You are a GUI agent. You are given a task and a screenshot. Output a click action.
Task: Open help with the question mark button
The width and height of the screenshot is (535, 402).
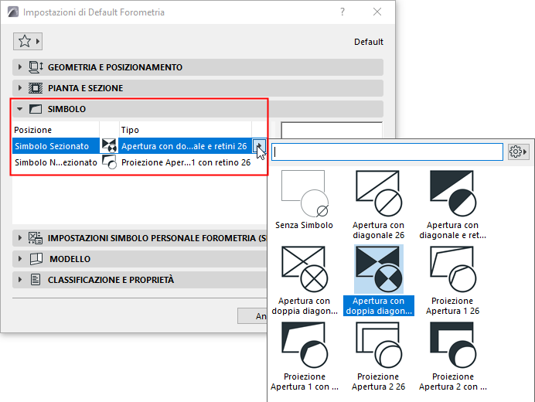tap(342, 12)
